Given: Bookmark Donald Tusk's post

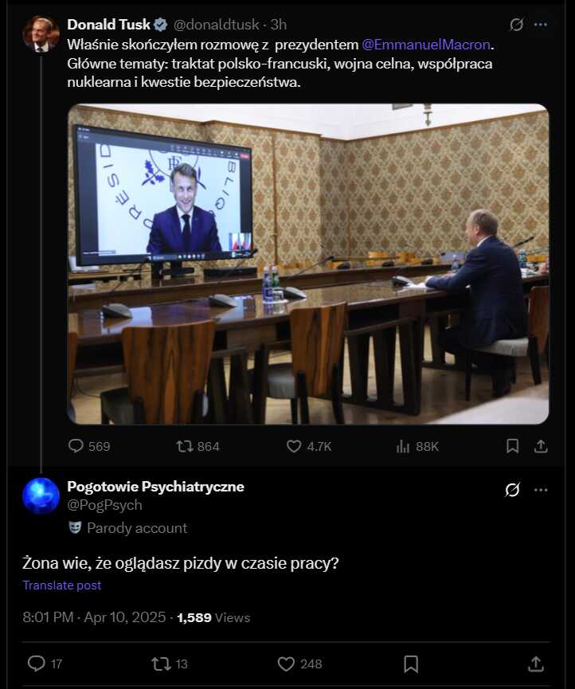Looking at the screenshot, I should pos(512,446).
